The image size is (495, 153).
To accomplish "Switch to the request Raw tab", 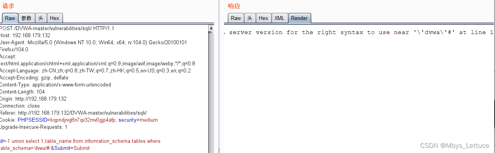I will [x=10, y=18].
